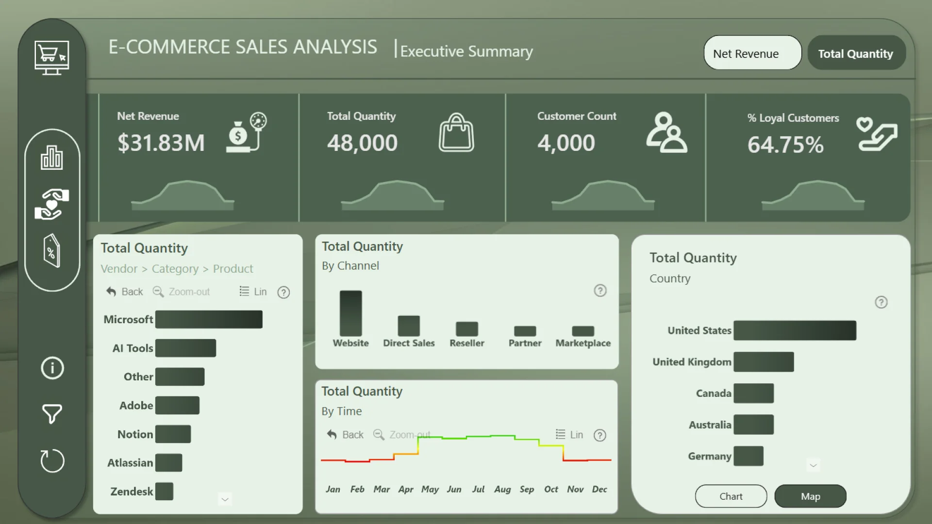This screenshot has height=524, width=932.
Task: Click the reset refresh icon in sidebar
Action: click(52, 460)
